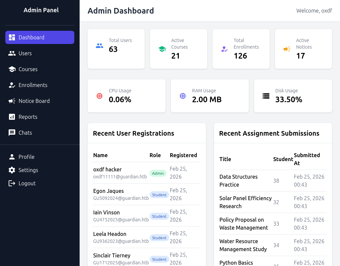The height and width of the screenshot is (266, 340).
Task: Click the Solar Panel Efficiency Research submission
Action: point(245,202)
